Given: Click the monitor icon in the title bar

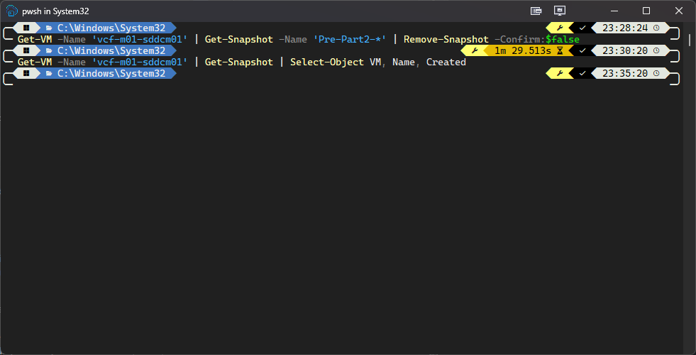Looking at the screenshot, I should 559,11.
